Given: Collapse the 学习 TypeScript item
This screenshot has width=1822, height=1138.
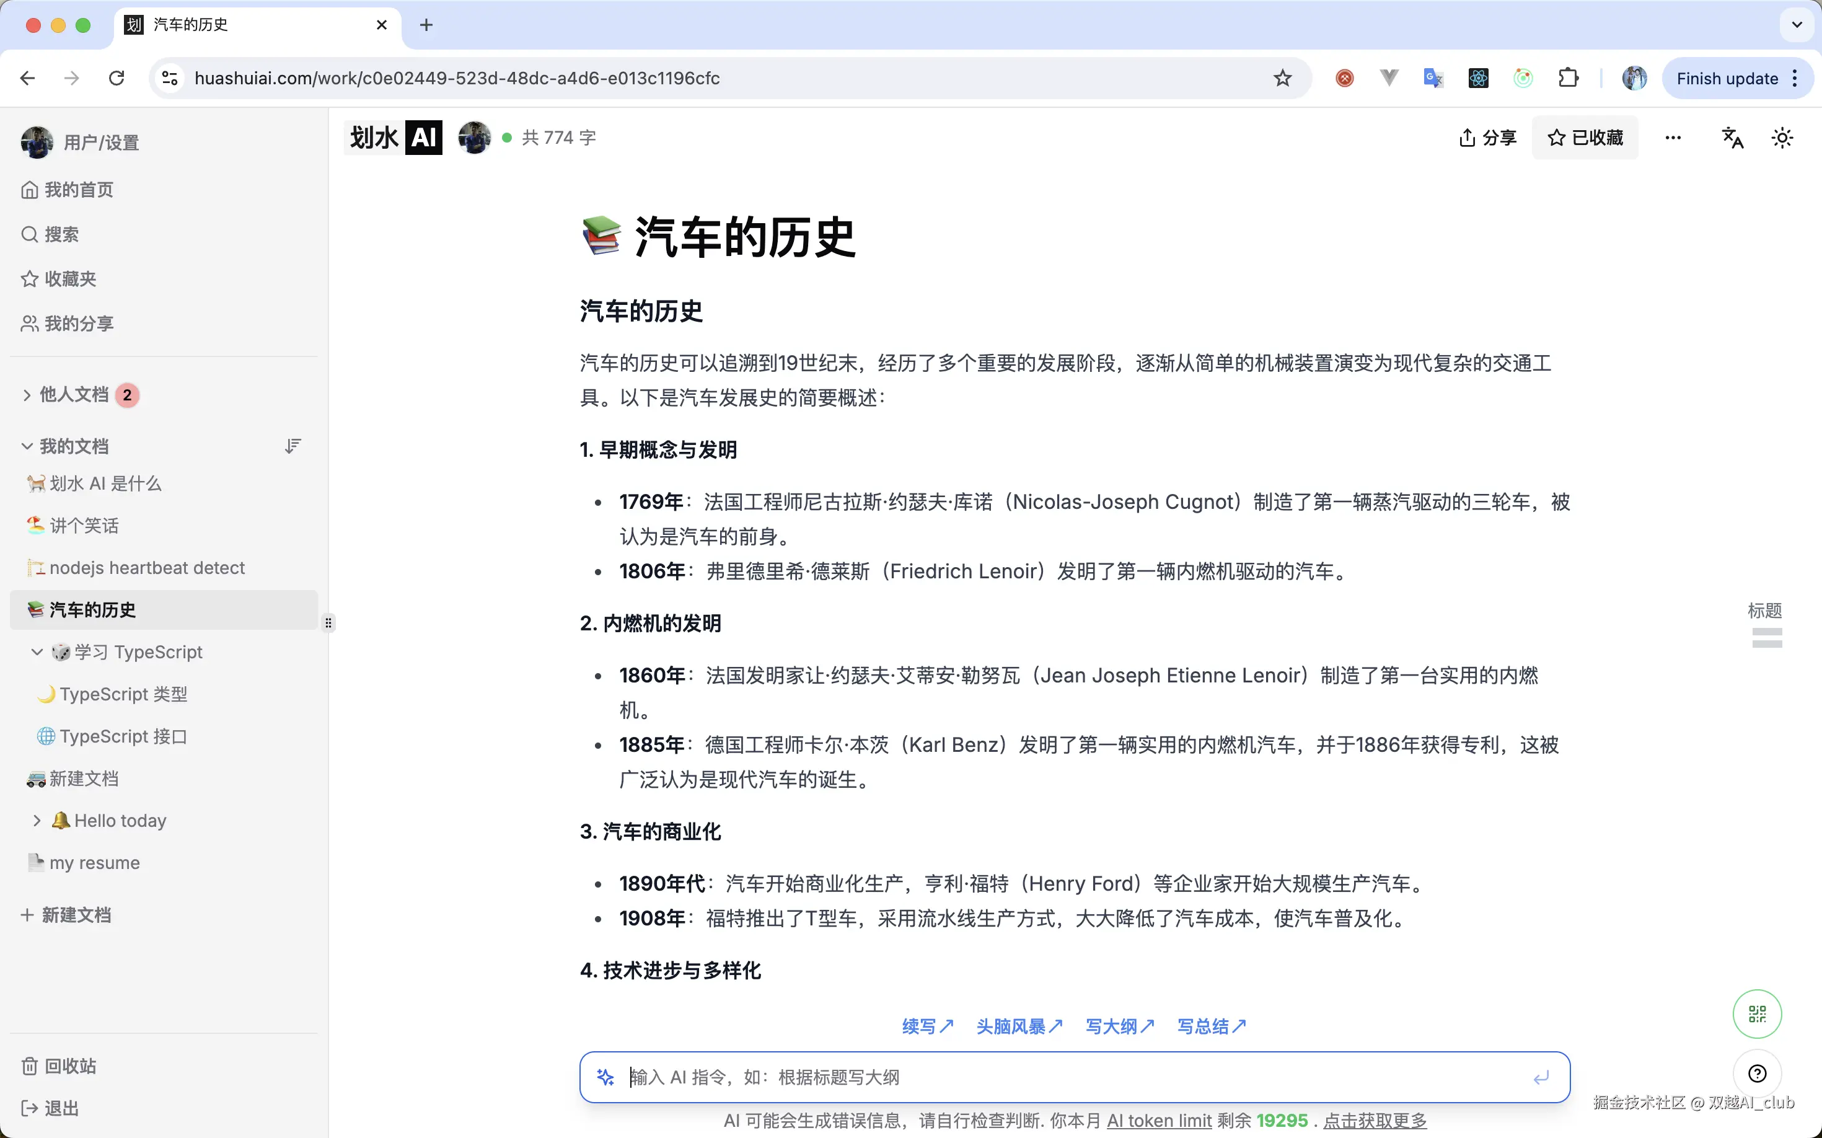Looking at the screenshot, I should pos(38,652).
